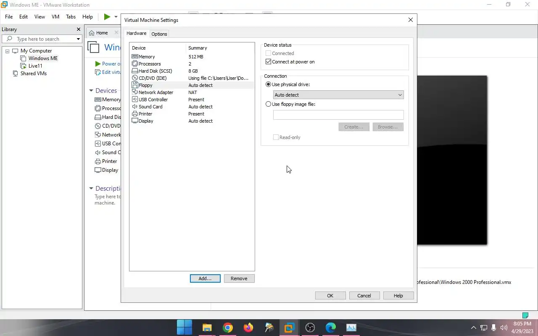Open Windows Start button on taskbar
The height and width of the screenshot is (336, 538).
(x=185, y=327)
